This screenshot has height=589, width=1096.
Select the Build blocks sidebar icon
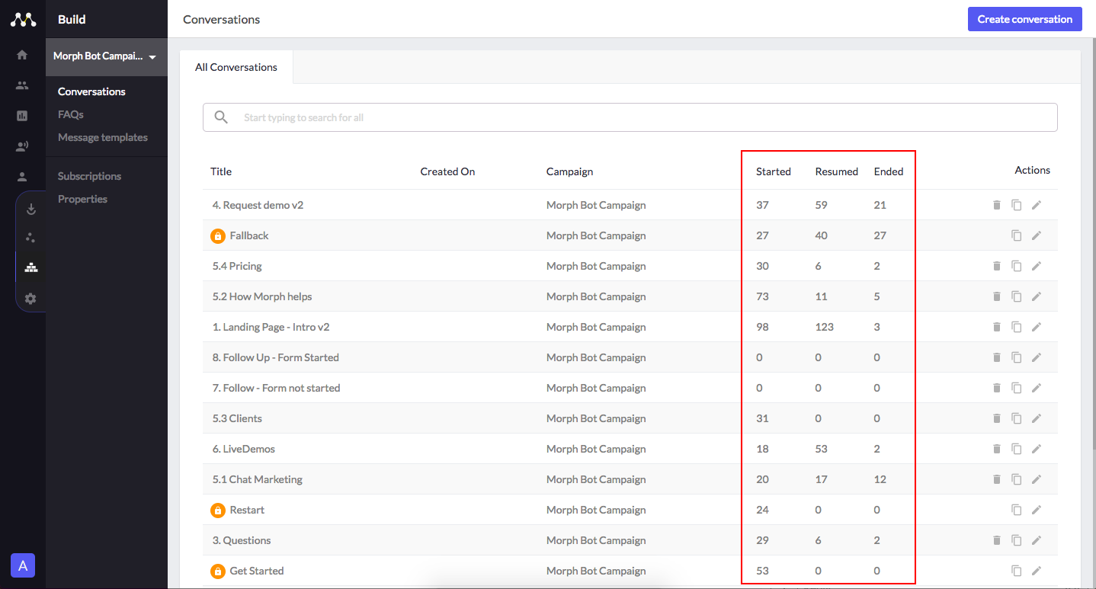point(30,267)
